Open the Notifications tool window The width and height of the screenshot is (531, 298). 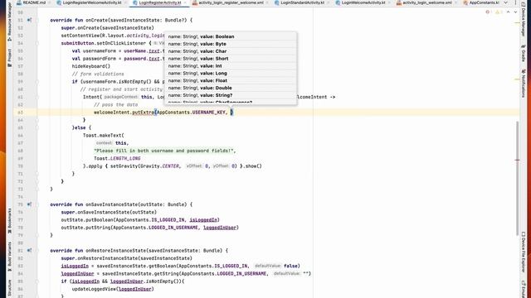(x=524, y=83)
